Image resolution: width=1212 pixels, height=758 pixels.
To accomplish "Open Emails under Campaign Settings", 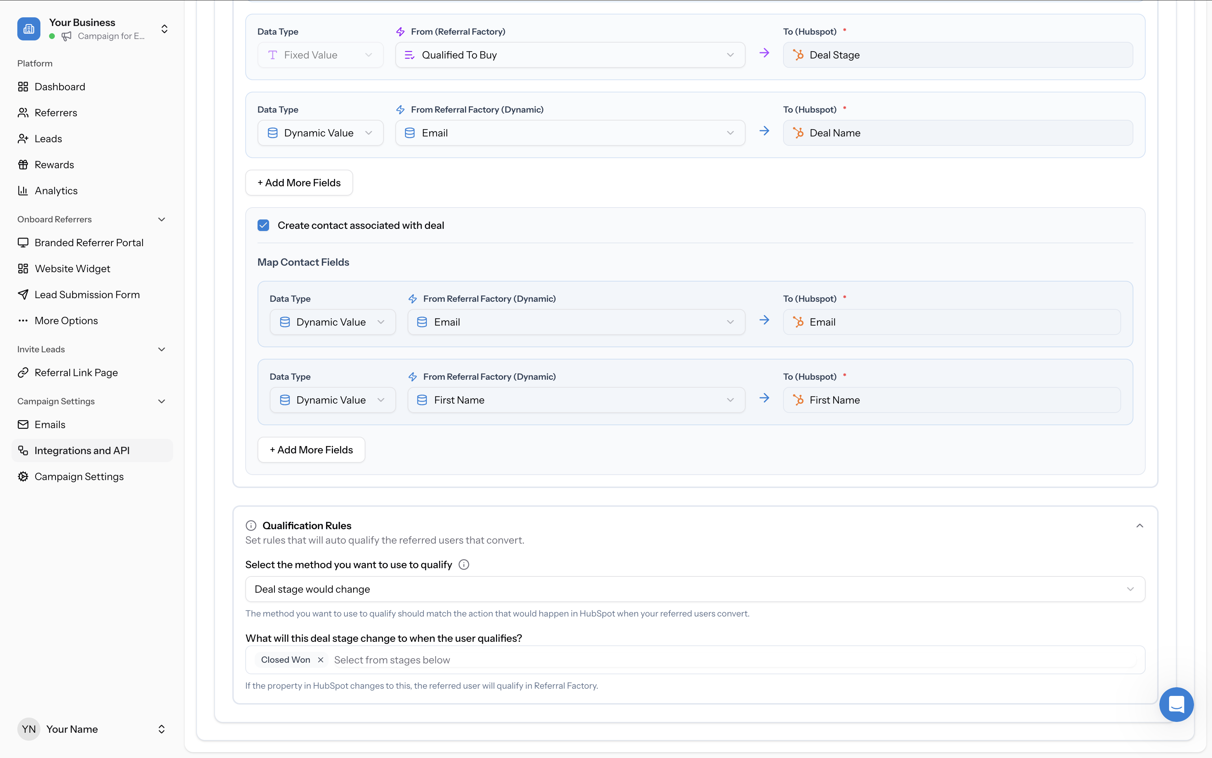I will pos(49,424).
